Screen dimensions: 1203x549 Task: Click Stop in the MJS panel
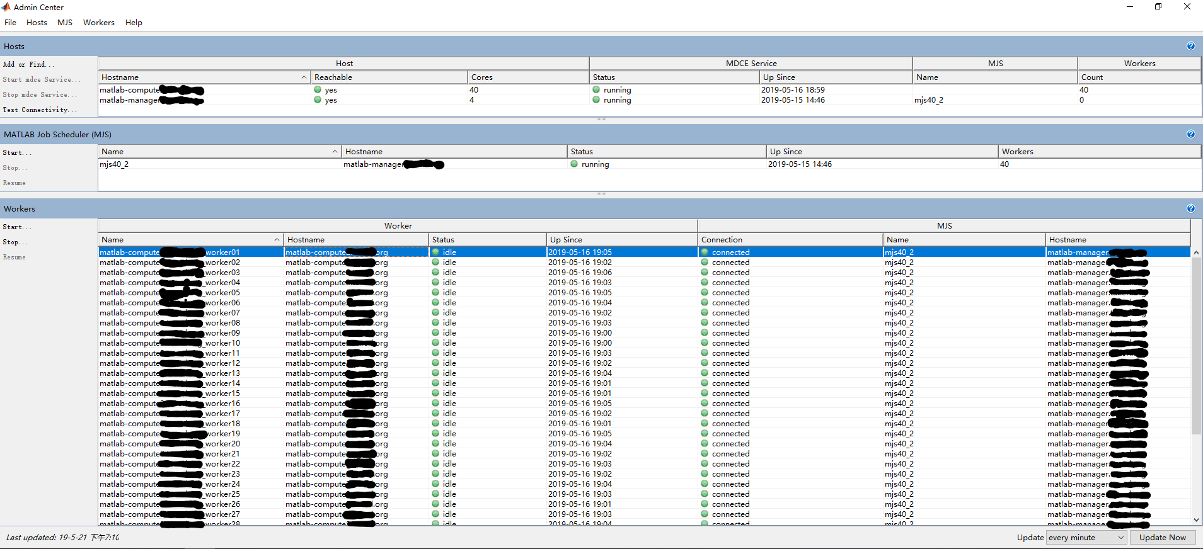(x=15, y=167)
